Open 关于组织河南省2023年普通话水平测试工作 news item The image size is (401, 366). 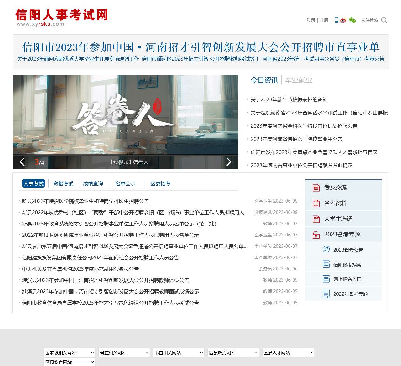(x=319, y=113)
